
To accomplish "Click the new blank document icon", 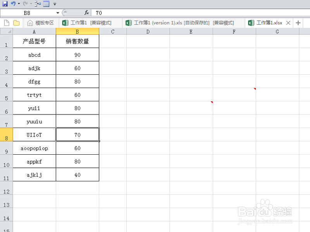I will (x=7, y=23).
